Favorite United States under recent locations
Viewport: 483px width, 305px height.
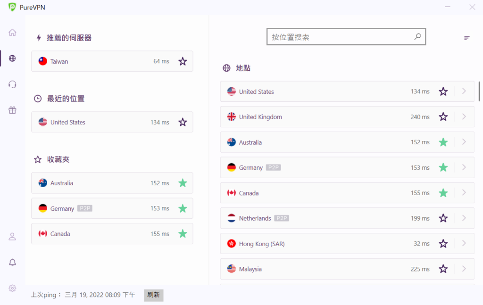(x=183, y=122)
